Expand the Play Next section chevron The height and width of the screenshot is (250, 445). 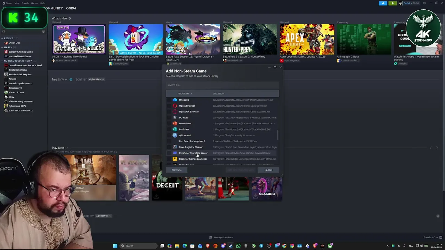[x=66, y=148]
